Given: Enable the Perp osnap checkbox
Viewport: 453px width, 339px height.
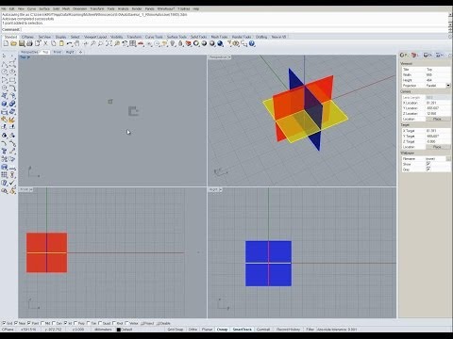Looking at the screenshot, I should click(76, 323).
